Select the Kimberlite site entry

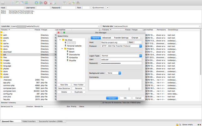(73, 58)
